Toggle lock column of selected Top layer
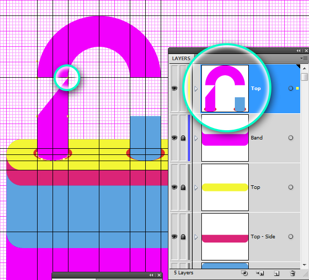Image resolution: width=309 pixels, height=280 pixels. (183, 89)
